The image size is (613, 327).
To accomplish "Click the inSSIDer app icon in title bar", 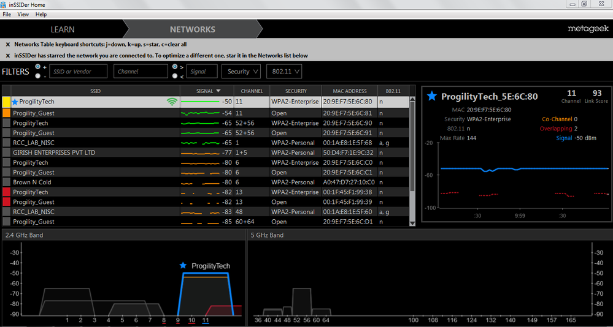I will [x=5, y=4].
